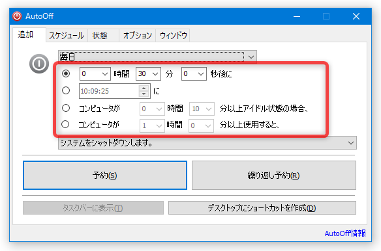This screenshot has width=381, height=251.
Task: Select the specific time radio button
Action: coord(66,90)
